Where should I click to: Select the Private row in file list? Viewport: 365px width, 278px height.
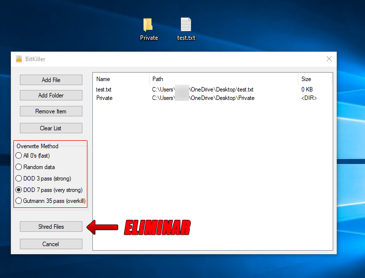213,98
